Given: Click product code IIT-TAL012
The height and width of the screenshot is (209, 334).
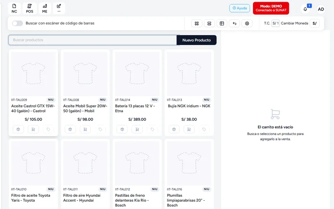Looking at the screenshot, I should point(122,189).
